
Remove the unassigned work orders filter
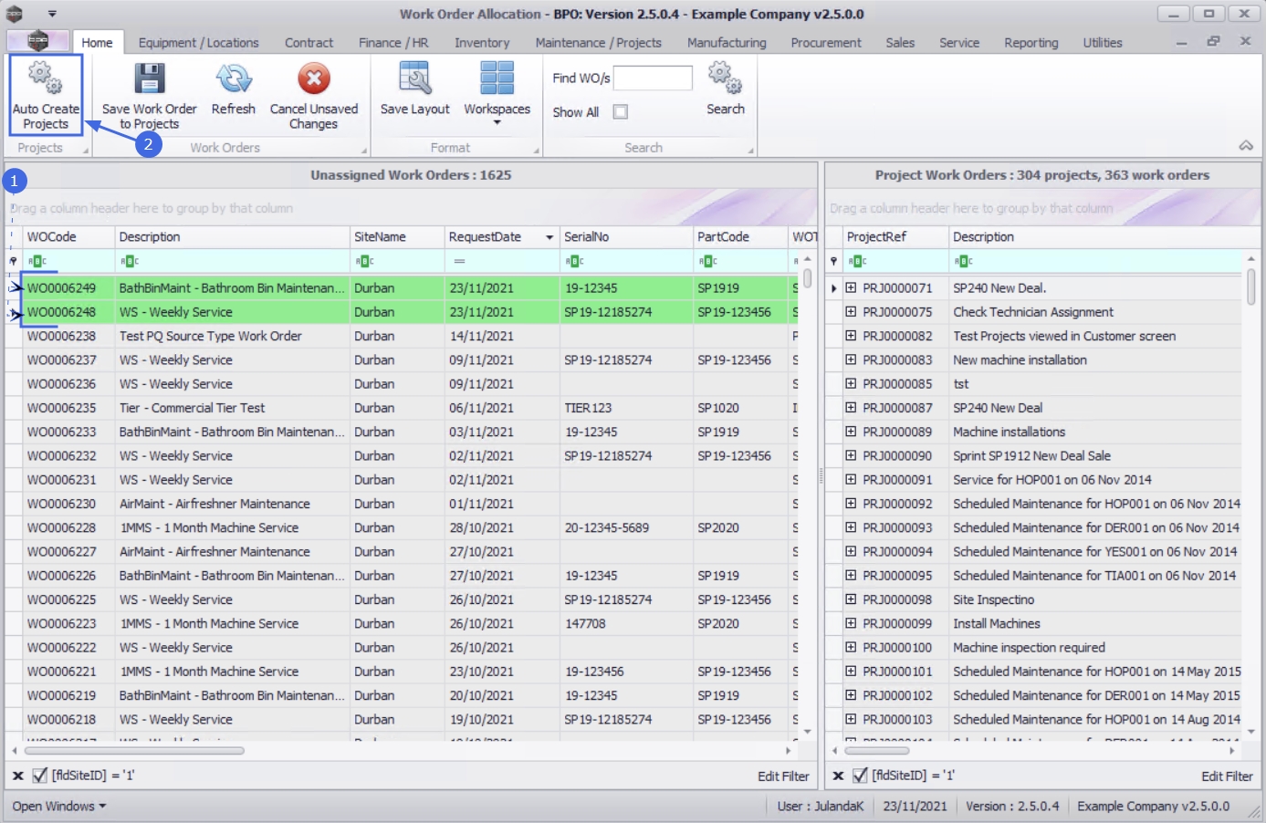tap(17, 776)
